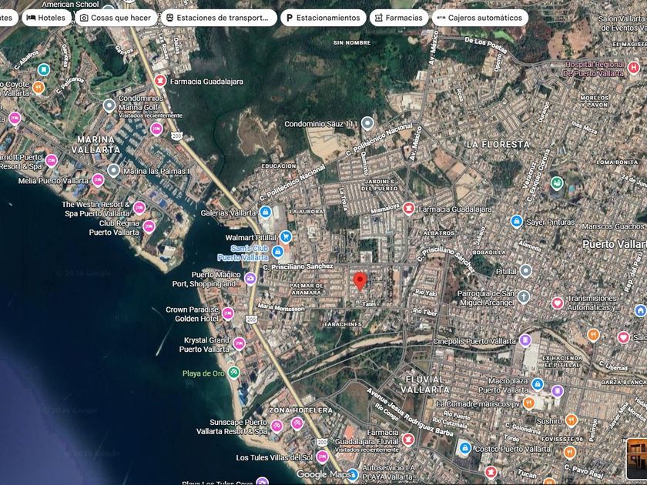Select Transmisiones Automáticas heart marker
647x485 pixels.
pyautogui.click(x=558, y=303)
